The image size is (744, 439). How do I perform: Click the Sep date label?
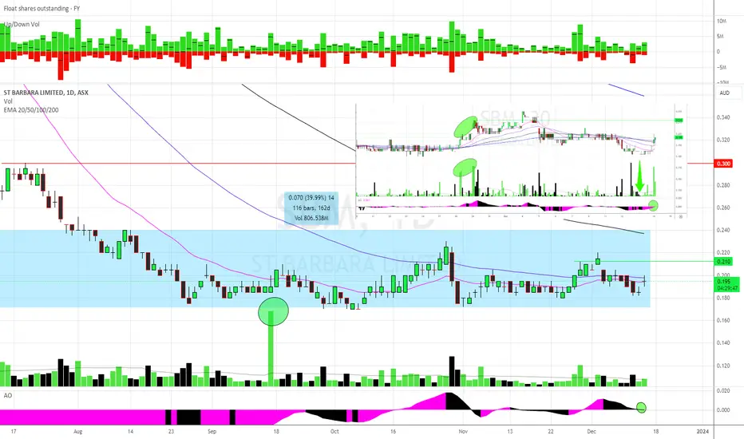(x=212, y=431)
